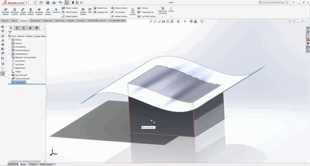Click the Lofted Surface tool
The width and height of the screenshot is (310, 166).
point(31,11)
